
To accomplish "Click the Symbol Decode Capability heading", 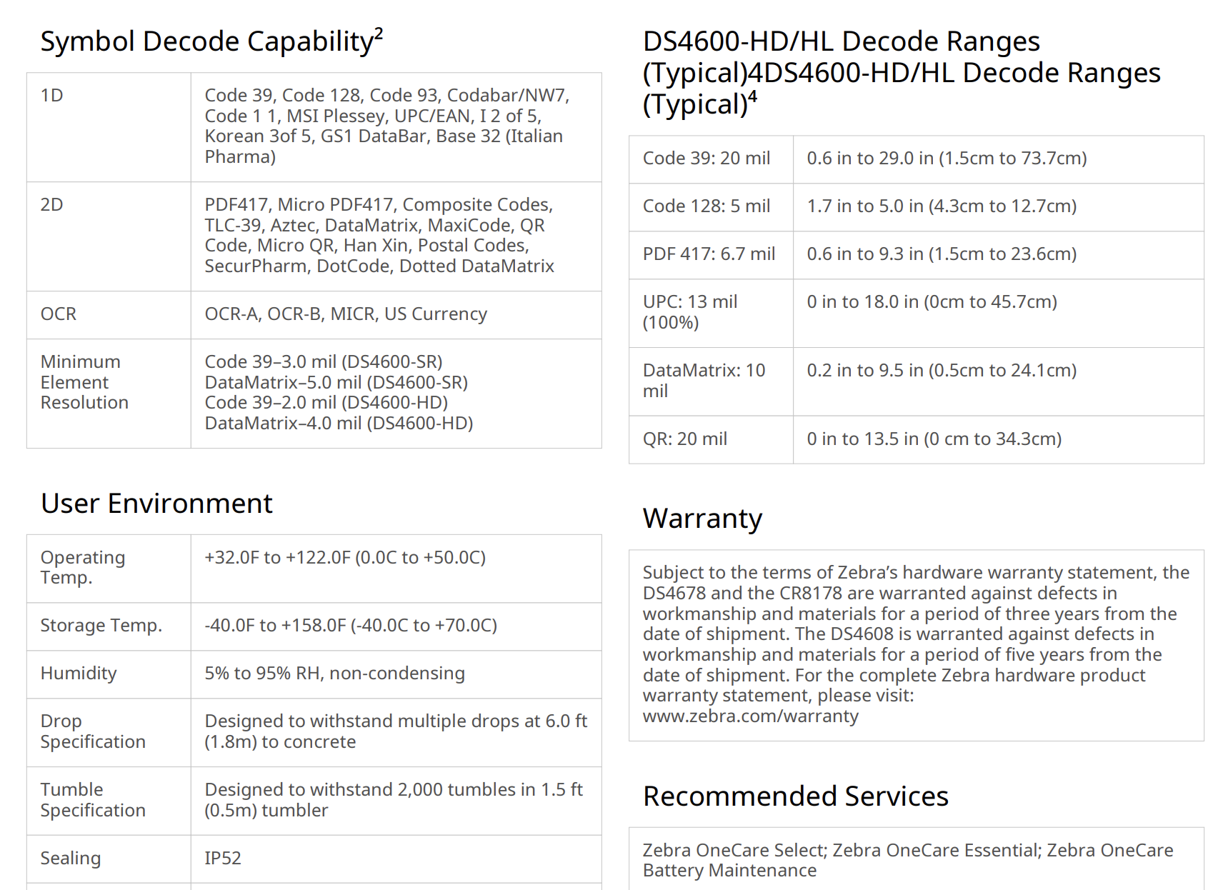I will [x=211, y=41].
